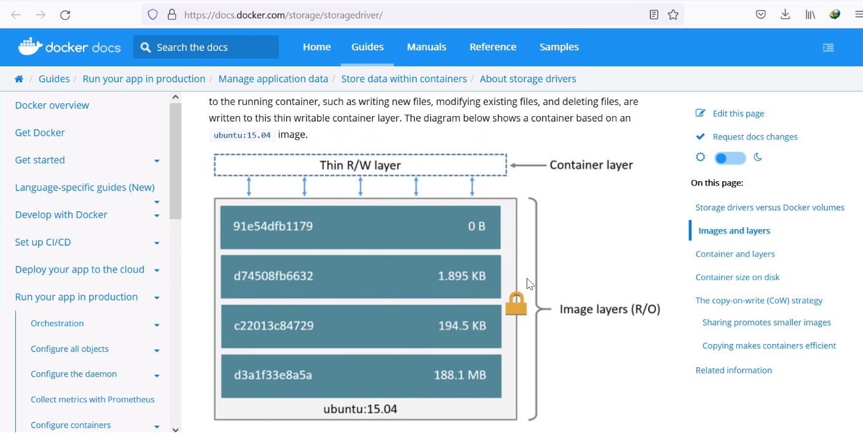
Task: Open Firefox reader view icon
Action: coord(654,15)
